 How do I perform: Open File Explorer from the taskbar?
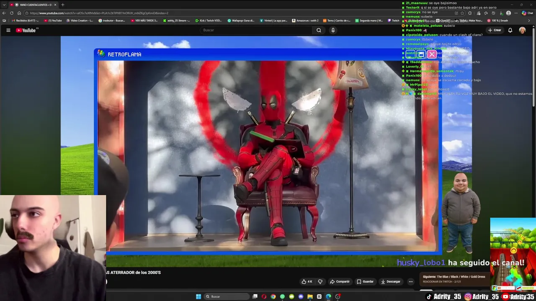pyautogui.click(x=310, y=296)
